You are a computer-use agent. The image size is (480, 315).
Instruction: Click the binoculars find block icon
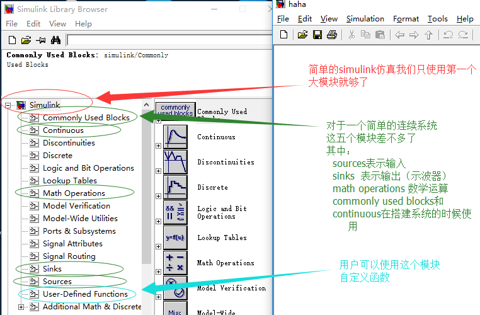(x=55, y=40)
